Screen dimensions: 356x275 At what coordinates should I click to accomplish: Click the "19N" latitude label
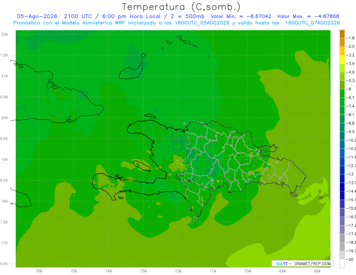[4, 160]
